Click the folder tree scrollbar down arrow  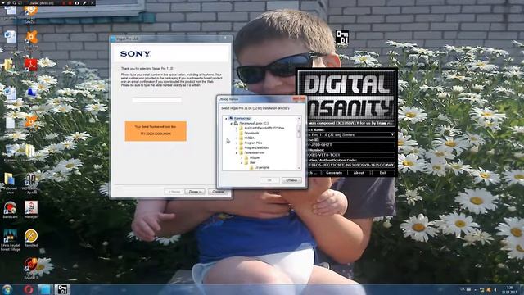click(x=299, y=168)
